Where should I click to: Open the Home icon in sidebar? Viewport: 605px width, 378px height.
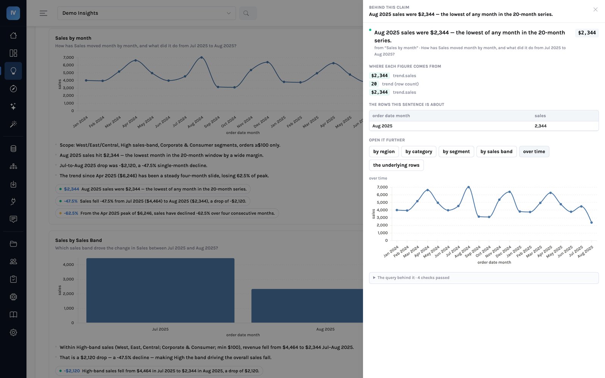[13, 36]
